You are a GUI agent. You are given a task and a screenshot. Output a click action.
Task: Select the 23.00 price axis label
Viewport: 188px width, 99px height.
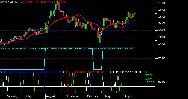[162, 30]
